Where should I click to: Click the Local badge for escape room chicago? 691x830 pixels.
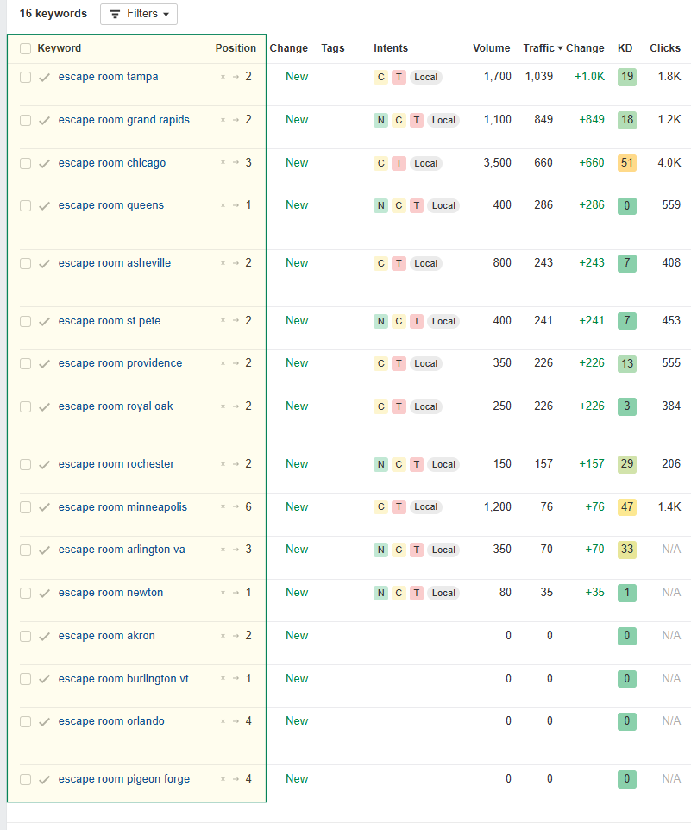click(x=426, y=164)
